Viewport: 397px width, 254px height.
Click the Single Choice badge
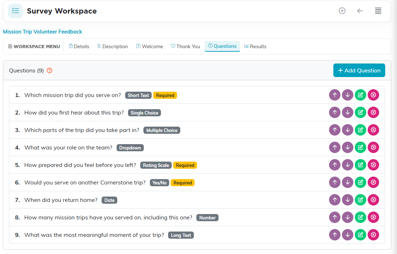tap(144, 113)
